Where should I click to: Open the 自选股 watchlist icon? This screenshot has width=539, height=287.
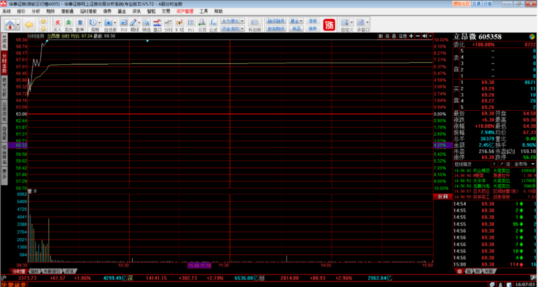point(108,22)
